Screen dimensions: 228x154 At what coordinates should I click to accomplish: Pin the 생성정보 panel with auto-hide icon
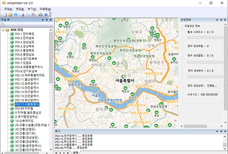(x=221, y=20)
